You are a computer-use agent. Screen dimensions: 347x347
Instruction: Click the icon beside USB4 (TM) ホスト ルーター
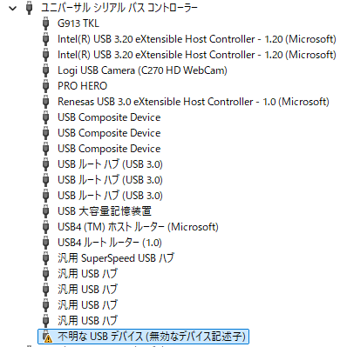coord(45,227)
